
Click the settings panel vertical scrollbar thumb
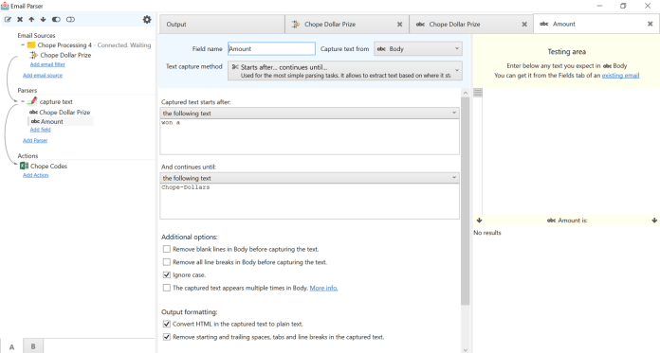point(465,201)
